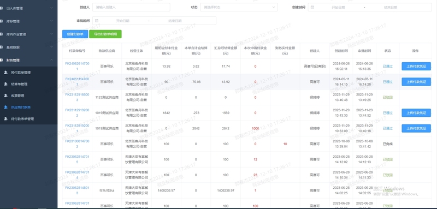Upload payment voucher for FK231129192001
The width and height of the screenshot is (437, 209).
pyautogui.click(x=416, y=128)
